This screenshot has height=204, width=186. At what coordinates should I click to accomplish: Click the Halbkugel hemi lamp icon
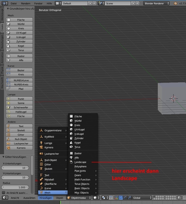[x=9, y=112]
